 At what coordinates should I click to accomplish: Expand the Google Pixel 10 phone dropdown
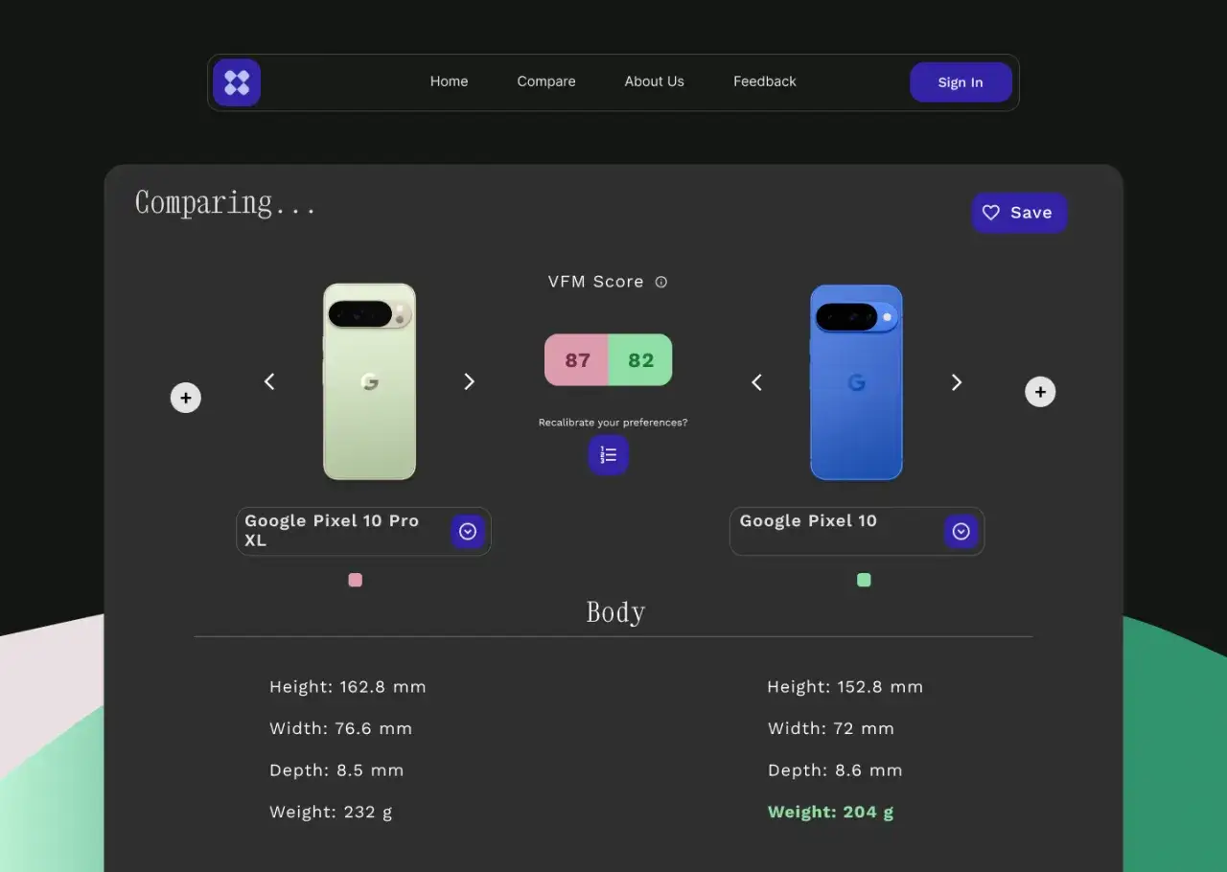click(x=961, y=532)
